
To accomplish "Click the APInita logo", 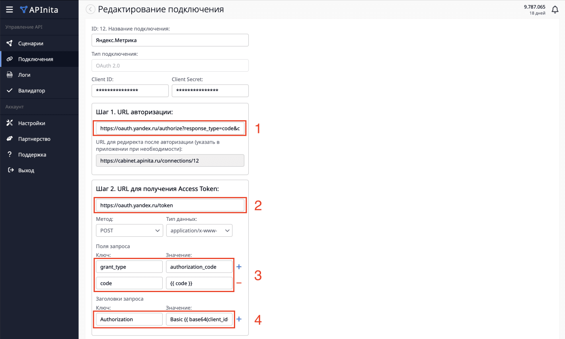I will [x=39, y=10].
